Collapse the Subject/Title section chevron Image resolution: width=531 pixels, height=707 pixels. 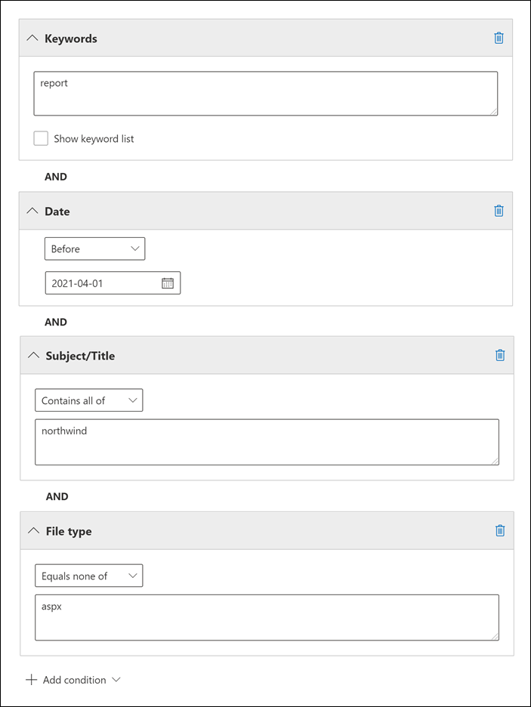[x=32, y=355]
